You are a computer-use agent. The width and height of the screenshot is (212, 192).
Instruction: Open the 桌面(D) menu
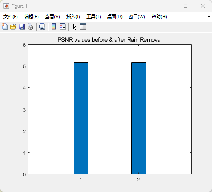(115, 17)
